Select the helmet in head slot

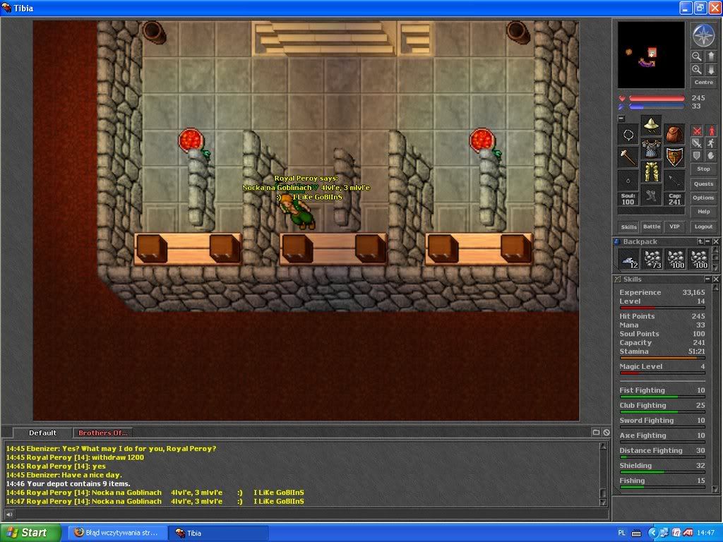click(651, 125)
